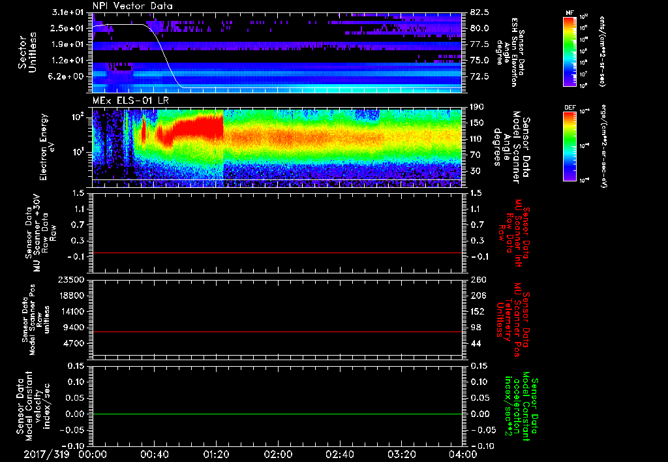668x462 pixels.
Task: Click the 80.0 sun elevation tick label
Action: pyautogui.click(x=479, y=28)
